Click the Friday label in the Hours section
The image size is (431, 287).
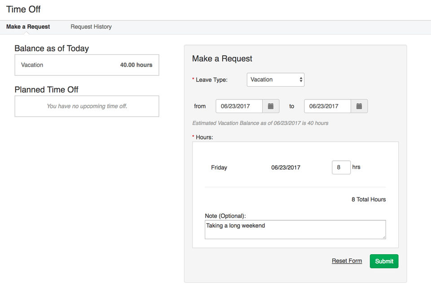[219, 168]
